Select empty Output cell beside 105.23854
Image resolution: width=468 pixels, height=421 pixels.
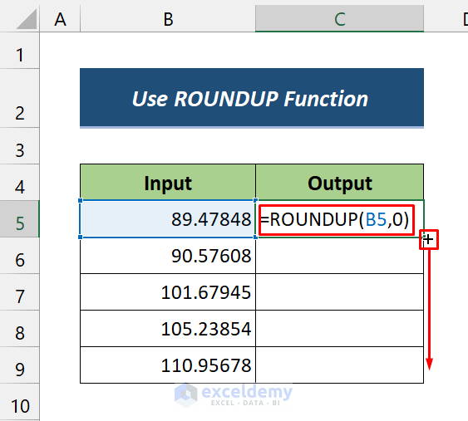[340, 329]
